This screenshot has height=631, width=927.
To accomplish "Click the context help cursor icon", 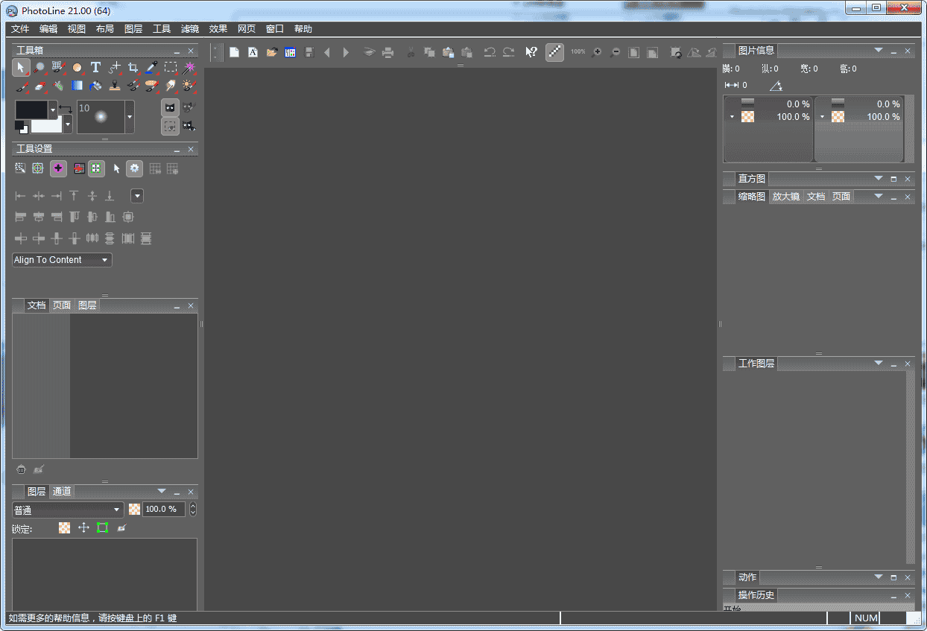I will coord(531,52).
